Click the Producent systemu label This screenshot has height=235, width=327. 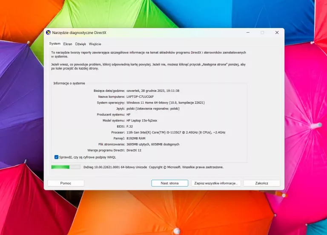(x=111, y=114)
